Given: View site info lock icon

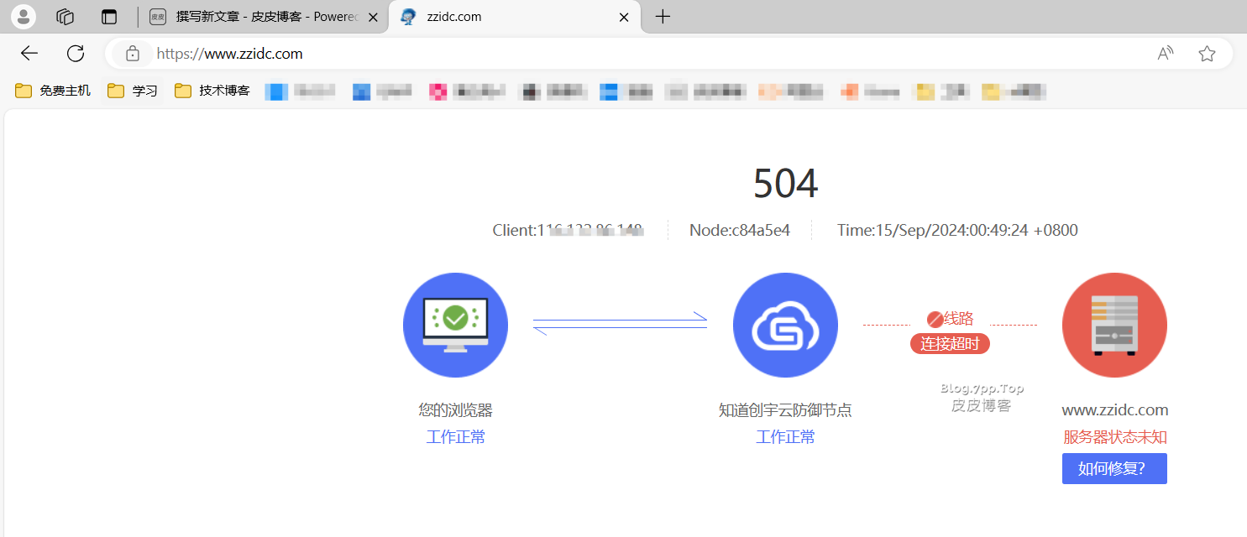Looking at the screenshot, I should point(132,54).
